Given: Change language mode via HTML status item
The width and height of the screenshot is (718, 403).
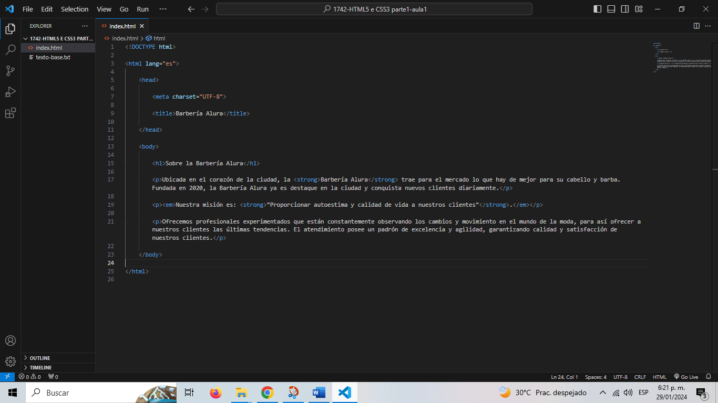Looking at the screenshot, I should tap(660, 377).
